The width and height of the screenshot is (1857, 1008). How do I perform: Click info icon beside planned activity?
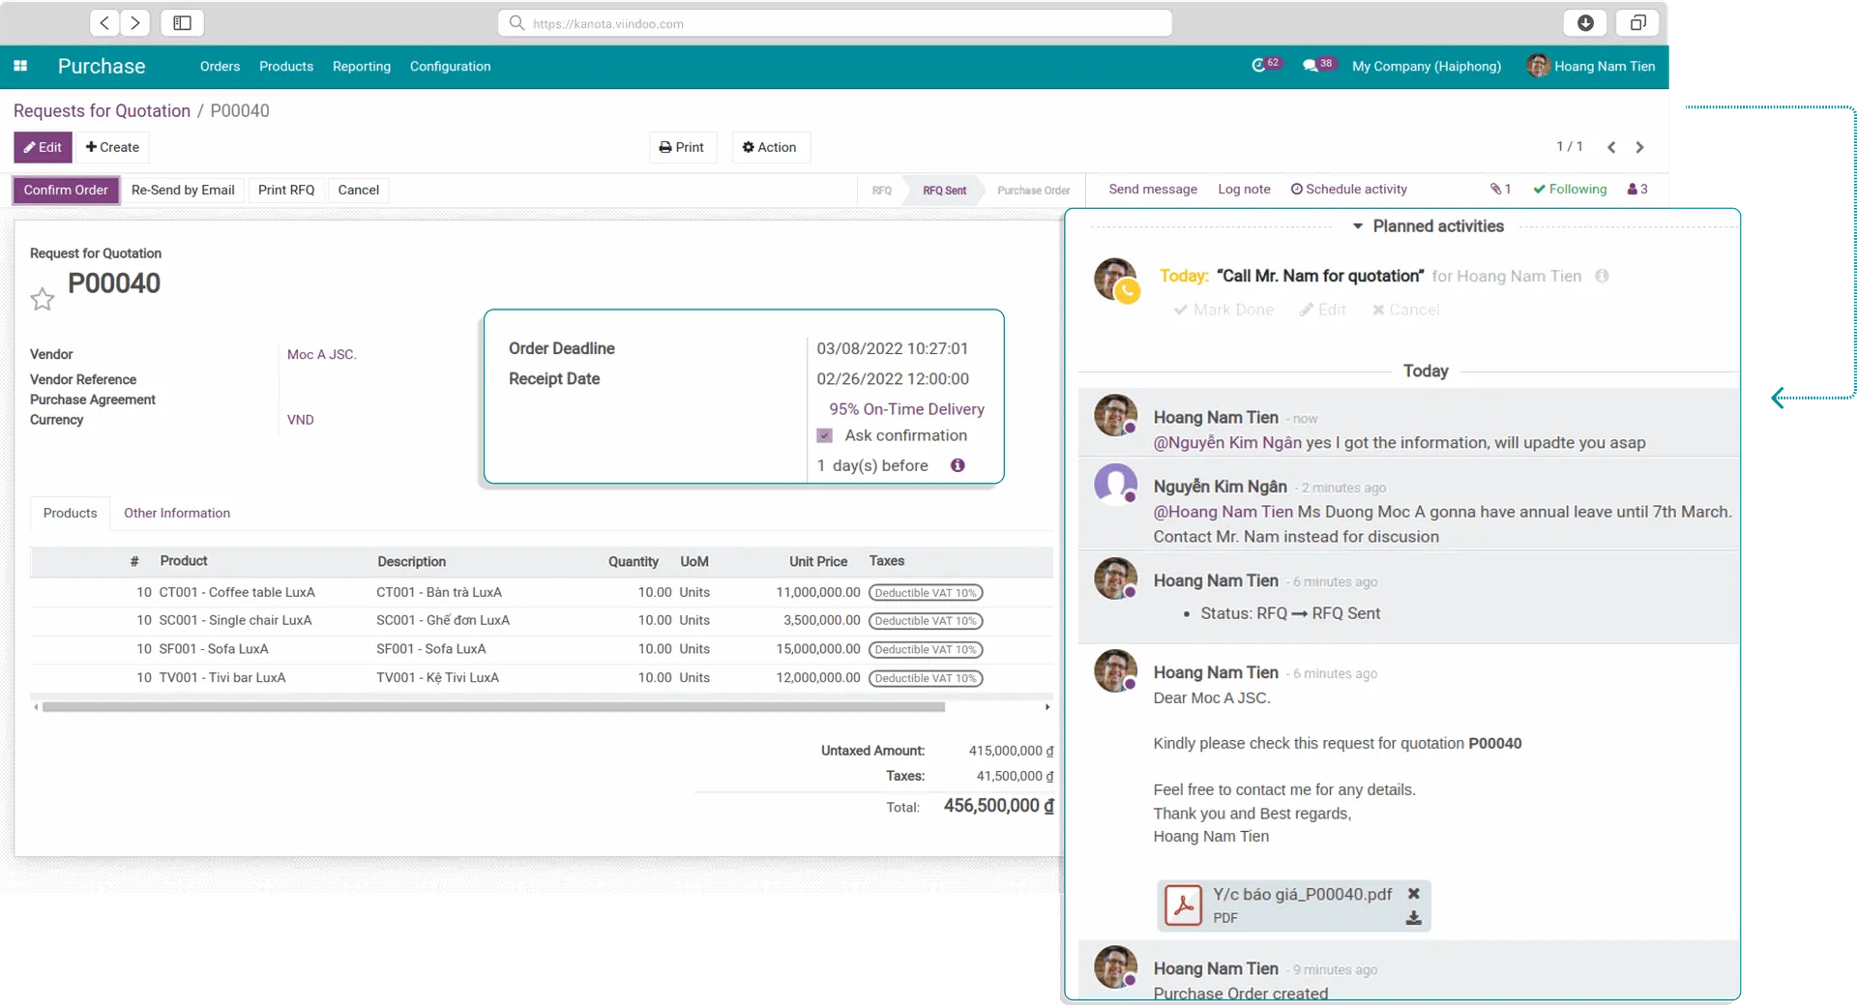[x=1602, y=276]
